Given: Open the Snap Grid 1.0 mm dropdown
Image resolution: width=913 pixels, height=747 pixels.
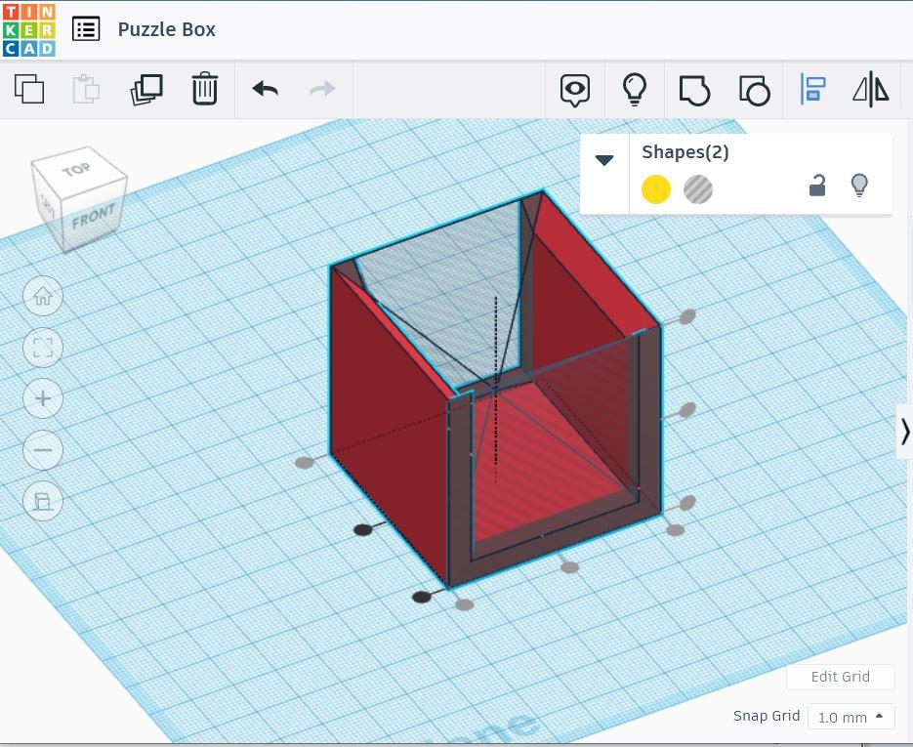Looking at the screenshot, I should [851, 716].
